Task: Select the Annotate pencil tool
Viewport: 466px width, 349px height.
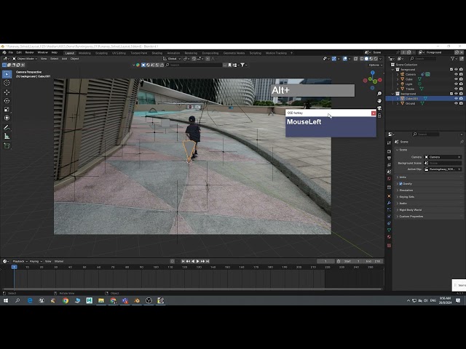Action: 7,128
